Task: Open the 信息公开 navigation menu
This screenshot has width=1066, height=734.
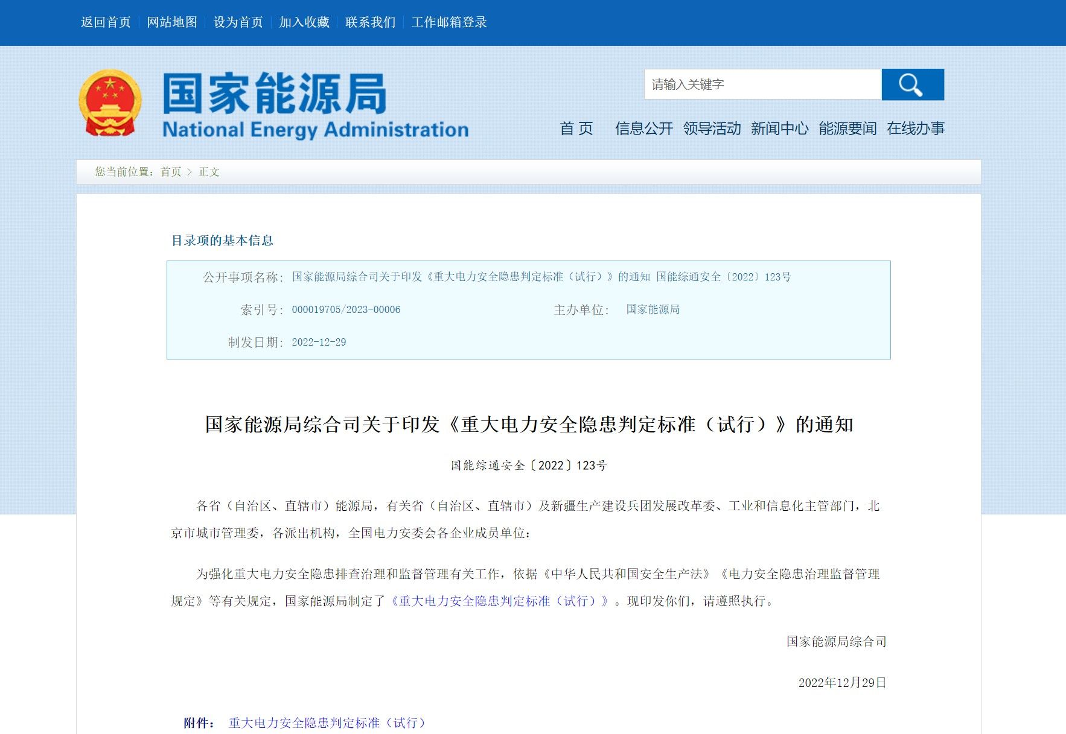Action: [x=643, y=128]
